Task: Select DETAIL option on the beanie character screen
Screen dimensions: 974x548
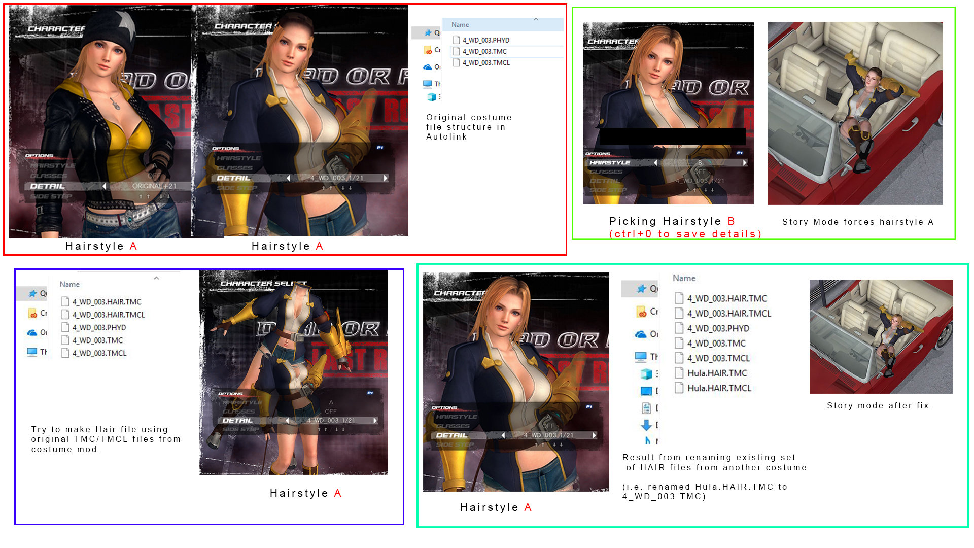Action: click(47, 186)
